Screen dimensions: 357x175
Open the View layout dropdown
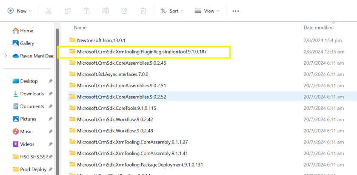pos(207,11)
